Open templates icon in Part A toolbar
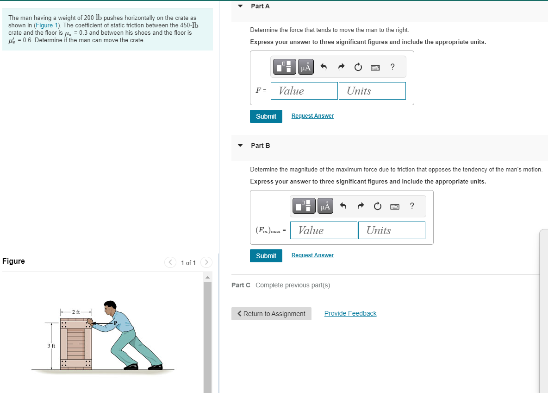Screen dimensions: 548x393 (285, 66)
